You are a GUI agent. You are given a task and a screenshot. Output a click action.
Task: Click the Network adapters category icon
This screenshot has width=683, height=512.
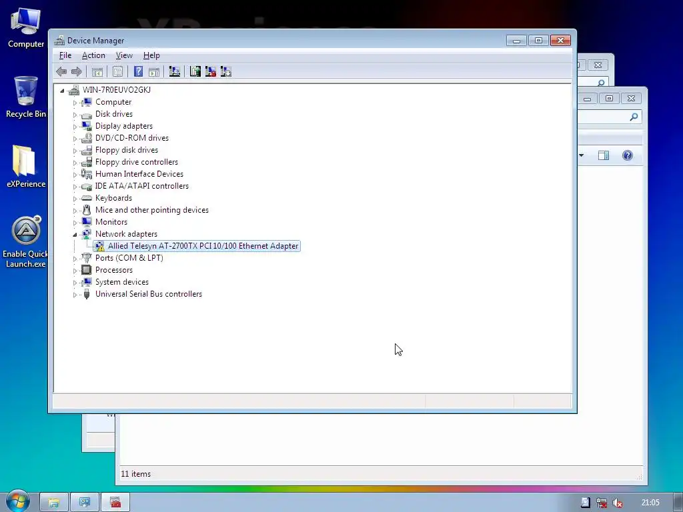coord(87,234)
